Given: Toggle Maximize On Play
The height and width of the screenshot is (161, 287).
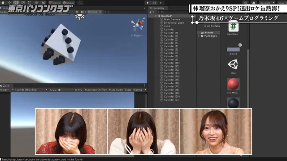Looking at the screenshot, I should click(96, 90).
